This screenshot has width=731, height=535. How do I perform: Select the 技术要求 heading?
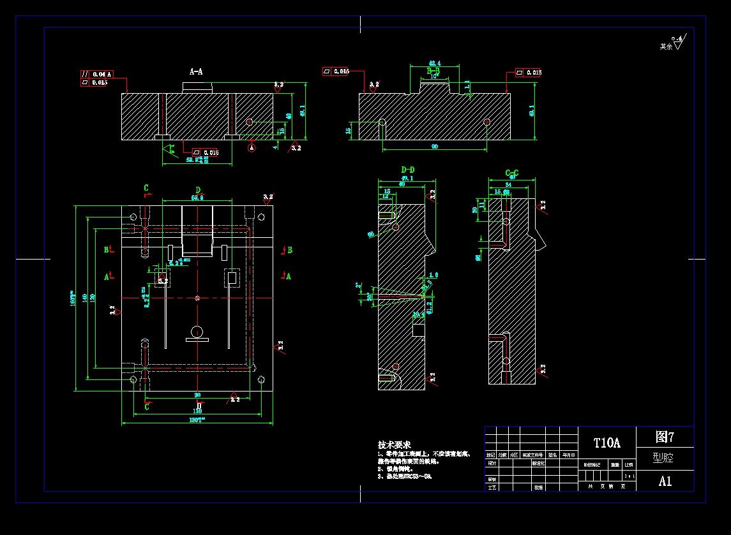click(394, 444)
